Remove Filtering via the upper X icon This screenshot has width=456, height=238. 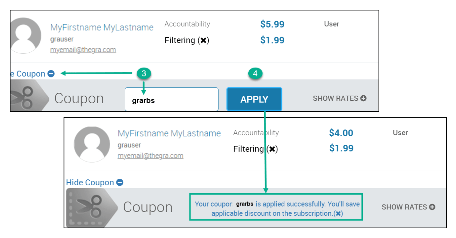click(x=203, y=40)
